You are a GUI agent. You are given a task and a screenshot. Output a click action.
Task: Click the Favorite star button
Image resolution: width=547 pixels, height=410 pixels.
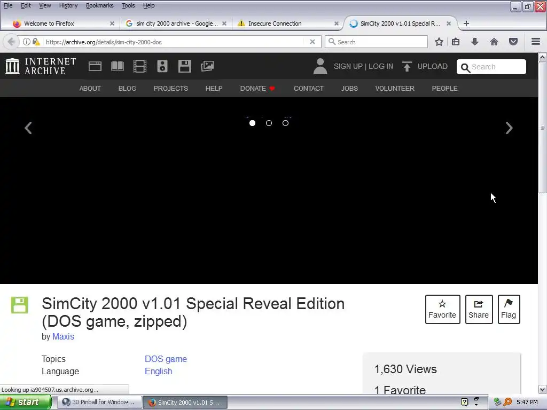(x=442, y=309)
